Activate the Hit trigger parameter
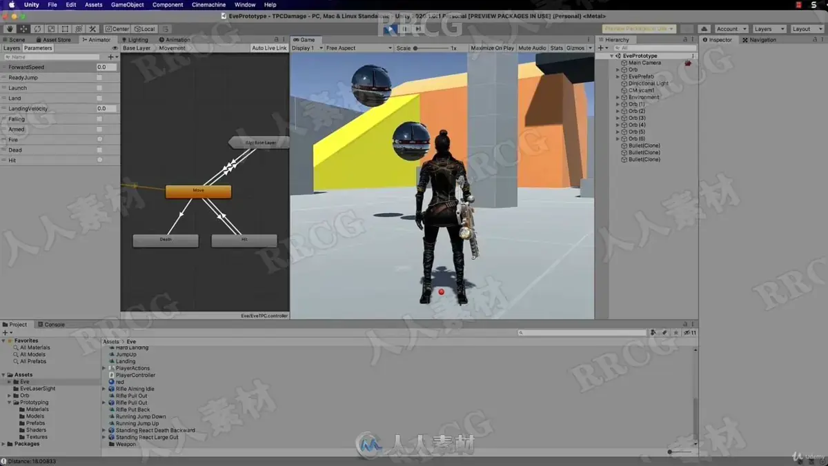The image size is (828, 466). tap(99, 160)
